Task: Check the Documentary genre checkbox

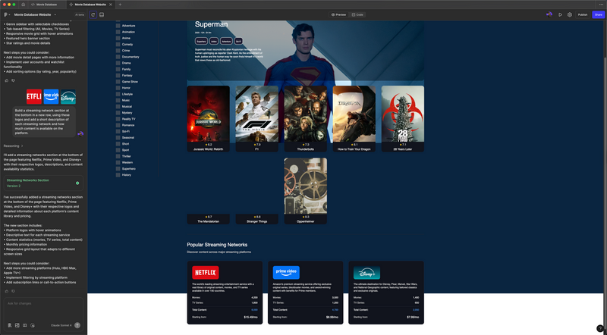Action: [x=118, y=57]
